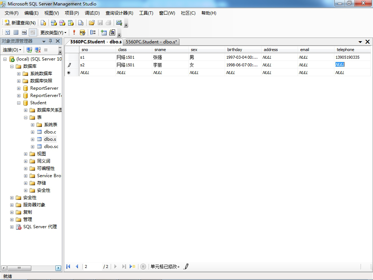Image resolution: width=373 pixels, height=280 pixels.
Task: Open the Change Type (更改类型) dropdown
Action: [x=53, y=32]
